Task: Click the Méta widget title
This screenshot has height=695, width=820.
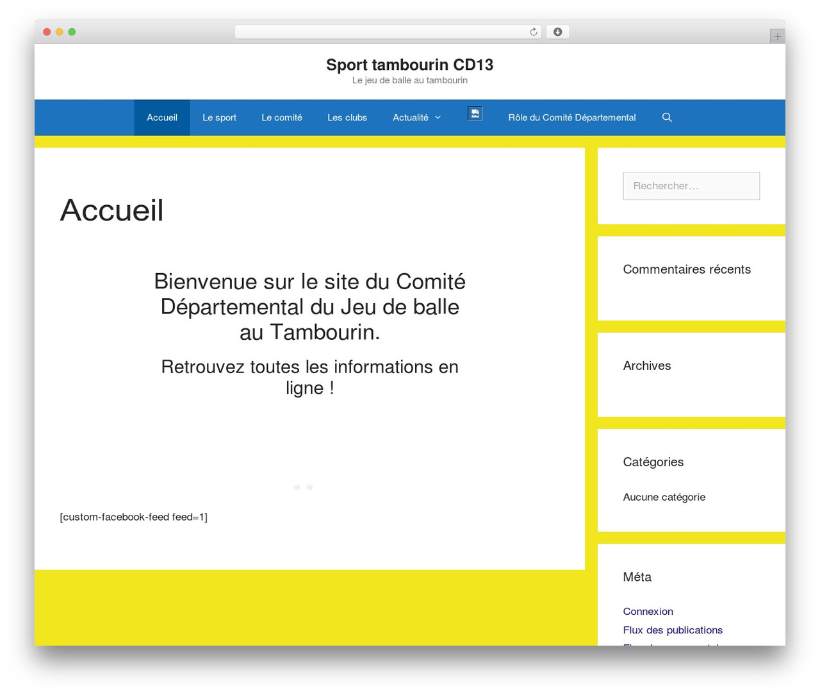Action: (x=637, y=577)
